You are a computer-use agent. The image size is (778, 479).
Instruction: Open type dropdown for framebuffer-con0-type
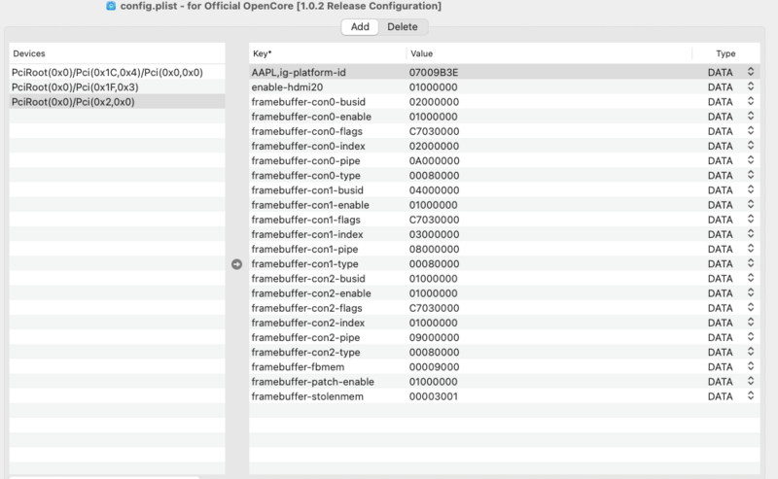pos(751,175)
